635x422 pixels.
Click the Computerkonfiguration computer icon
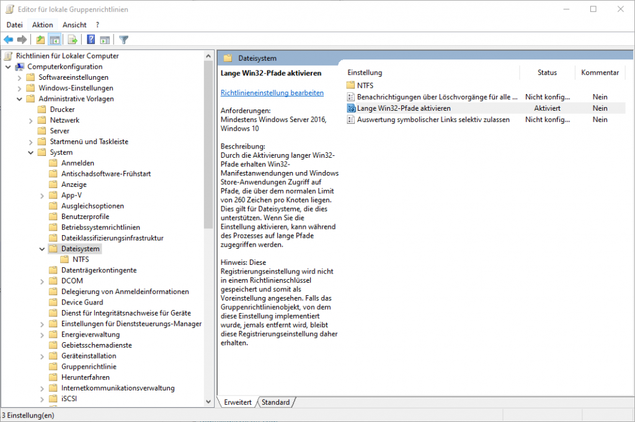pos(20,67)
